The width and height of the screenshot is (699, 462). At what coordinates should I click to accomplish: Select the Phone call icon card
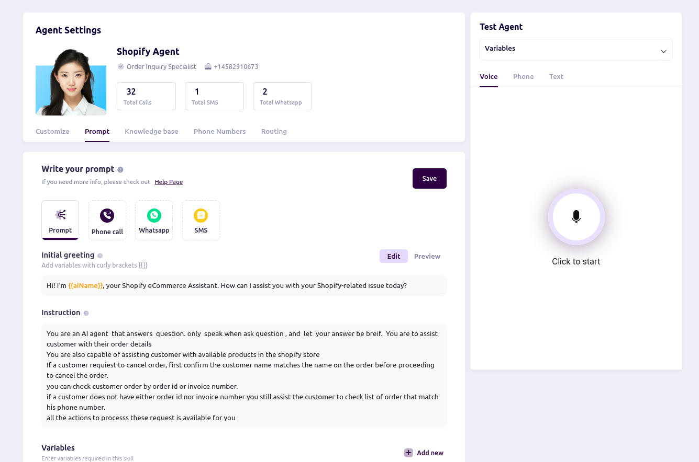click(x=107, y=220)
